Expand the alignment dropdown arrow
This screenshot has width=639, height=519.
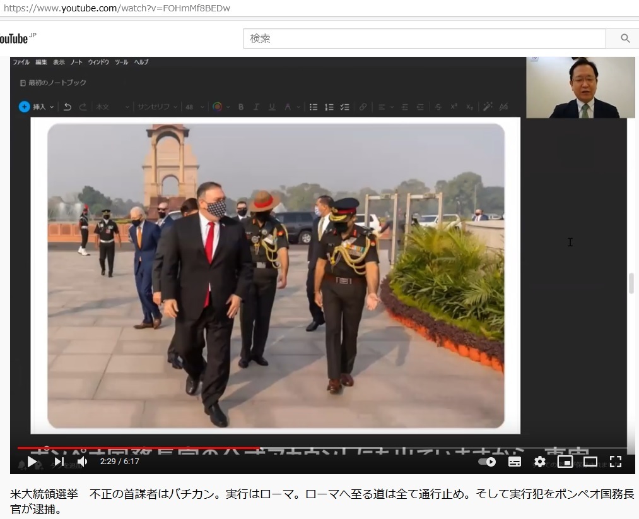392,107
